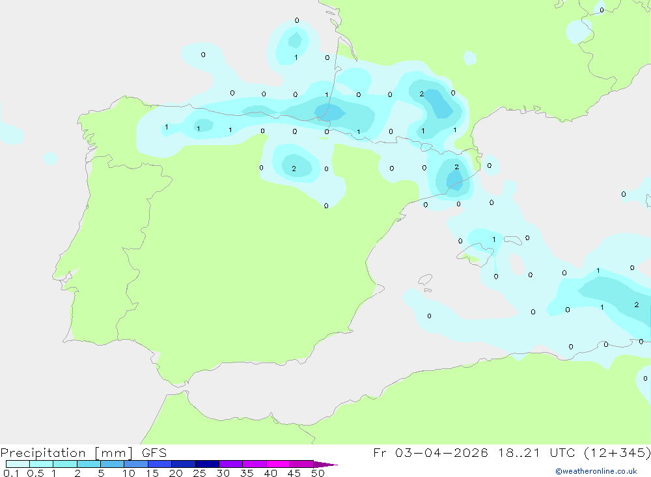Click the "Fr 03-04-2026 18..21 UTC (12+345)" timestamp
Image resolution: width=651 pixels, height=477 pixels.
tap(512, 453)
